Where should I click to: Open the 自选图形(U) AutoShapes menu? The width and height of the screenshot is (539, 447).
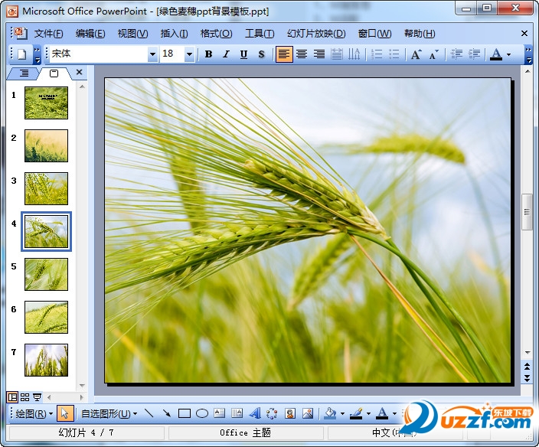(109, 413)
